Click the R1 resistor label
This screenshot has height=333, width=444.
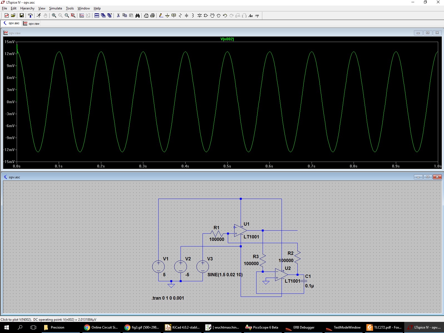click(x=216, y=228)
